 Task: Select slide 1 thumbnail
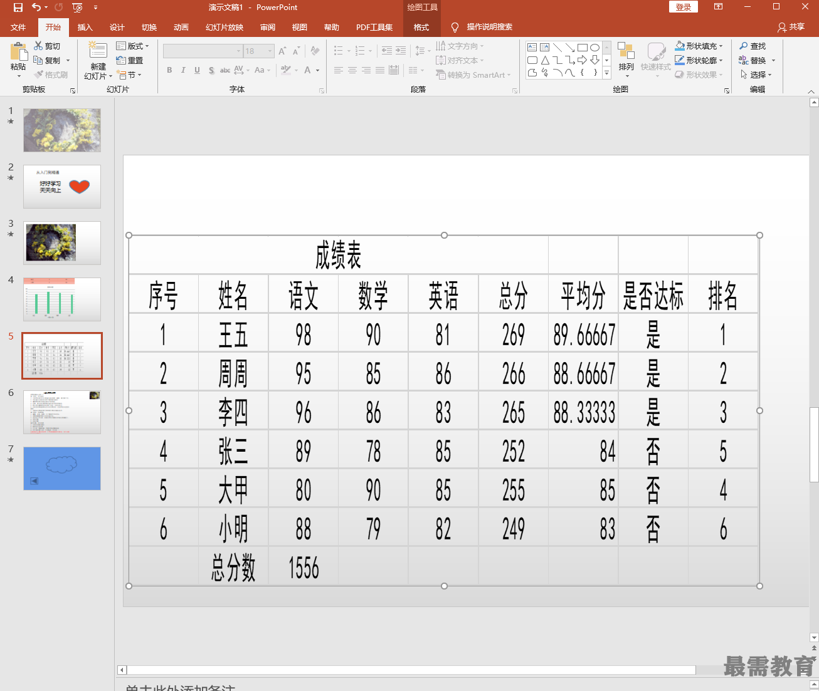(x=62, y=130)
